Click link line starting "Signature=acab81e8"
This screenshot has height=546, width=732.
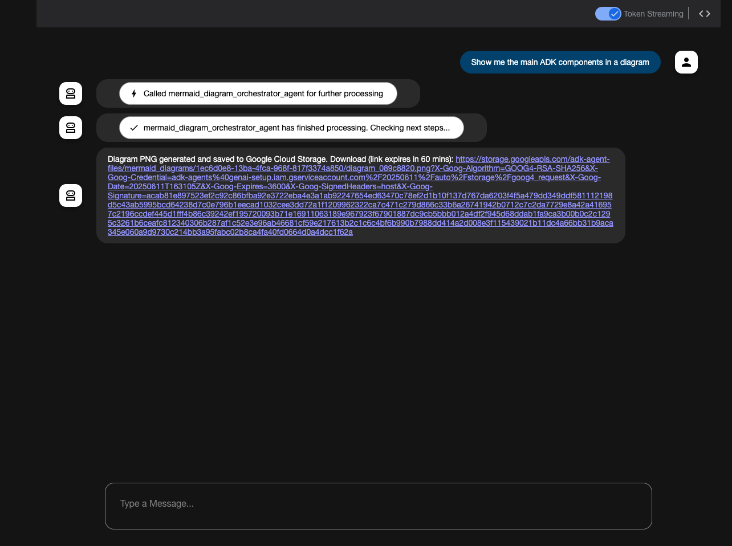click(360, 195)
